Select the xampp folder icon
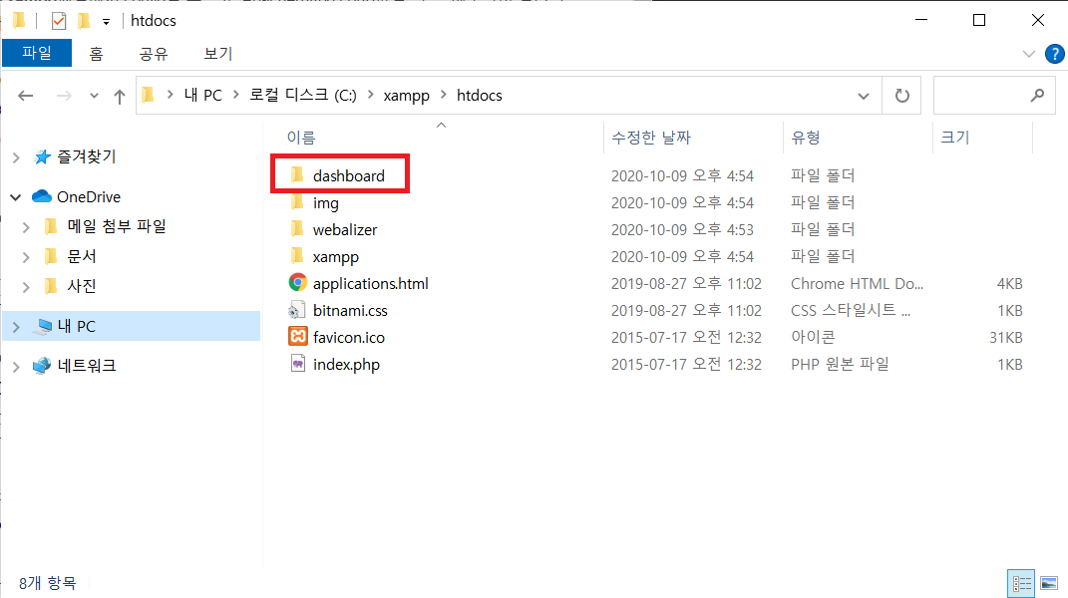 pos(297,256)
